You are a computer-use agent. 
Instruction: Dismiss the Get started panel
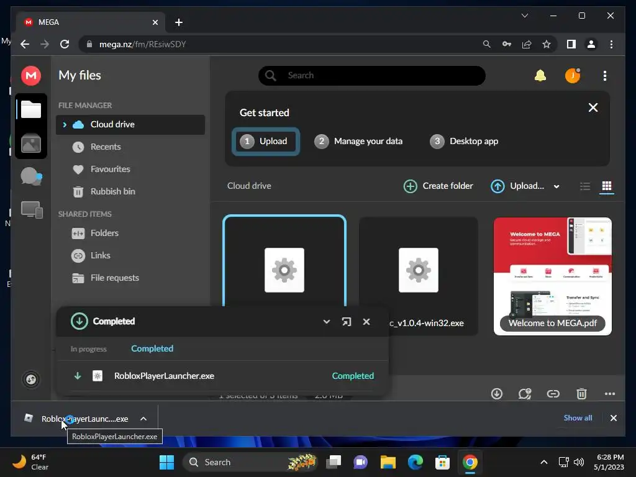(593, 107)
